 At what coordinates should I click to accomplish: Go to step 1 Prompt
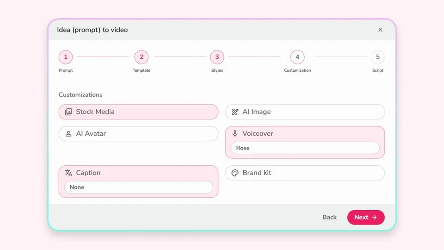(66, 57)
